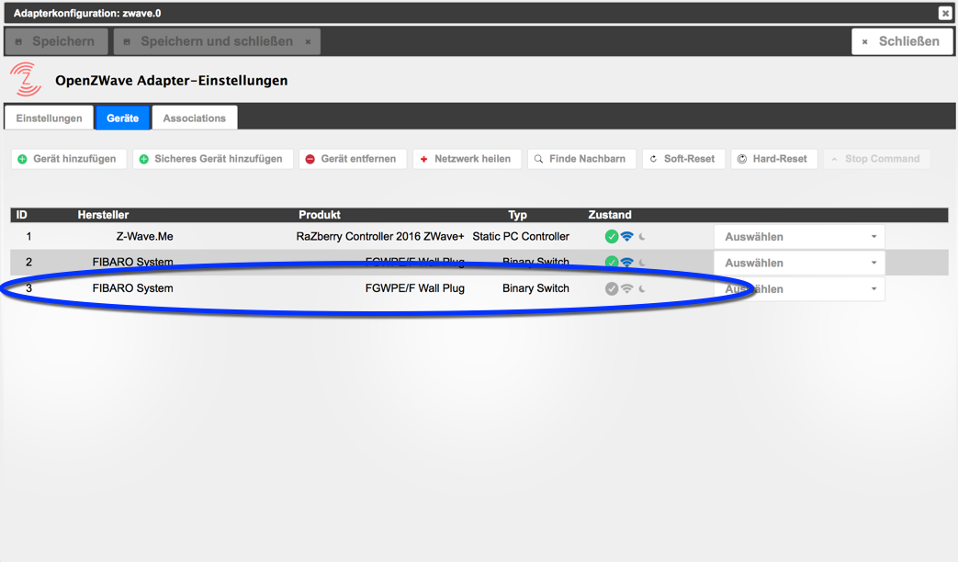Click grey wifi icon in row 3
The image size is (958, 562).
(626, 289)
